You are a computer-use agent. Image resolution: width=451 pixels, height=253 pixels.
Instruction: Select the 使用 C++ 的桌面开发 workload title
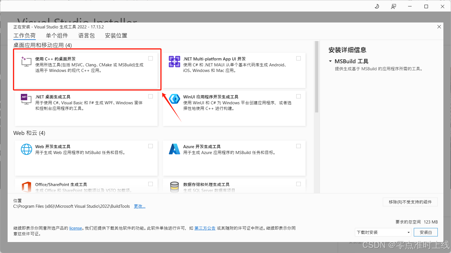[x=55, y=59]
